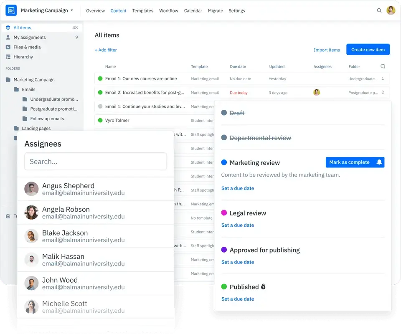The height and width of the screenshot is (334, 401).
Task: Select the All items layers icon
Action: [x=8, y=28]
